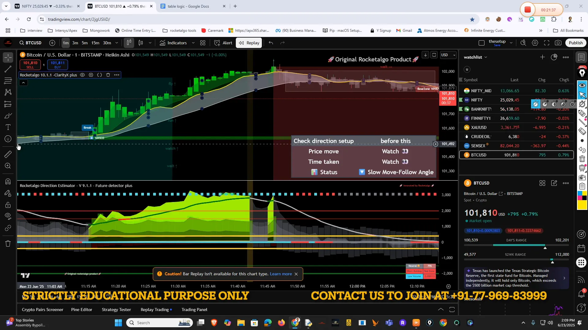The height and width of the screenshot is (330, 588).
Task: Open the Alert creation dialog
Action: 223,43
